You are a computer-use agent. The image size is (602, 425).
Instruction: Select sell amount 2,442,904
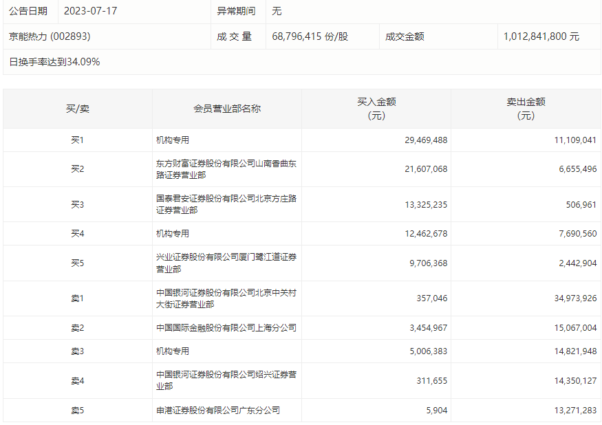tap(578, 263)
